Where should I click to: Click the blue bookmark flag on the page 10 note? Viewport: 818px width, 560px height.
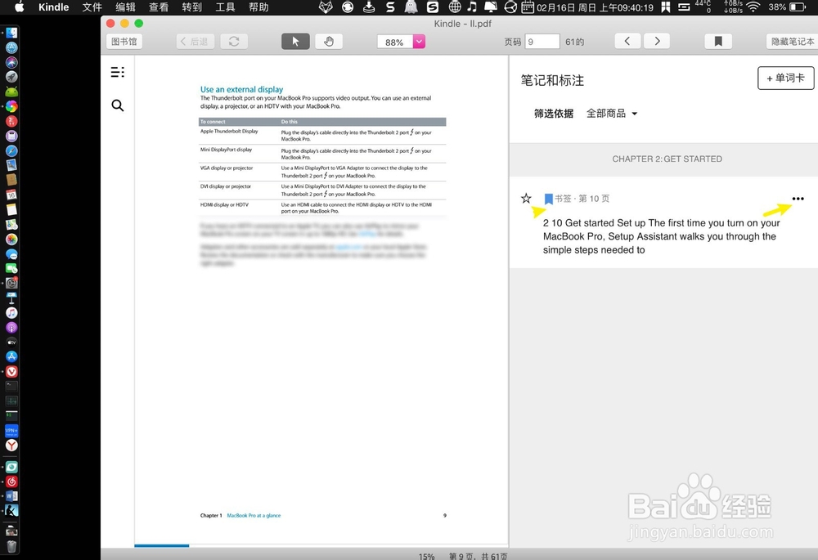[548, 199]
